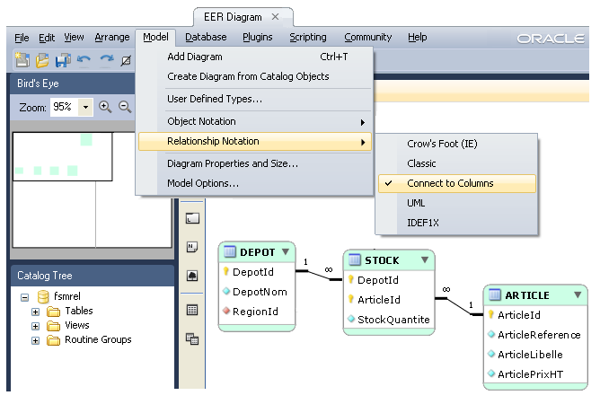Select the new image tool
600x413 pixels.
coord(191,277)
